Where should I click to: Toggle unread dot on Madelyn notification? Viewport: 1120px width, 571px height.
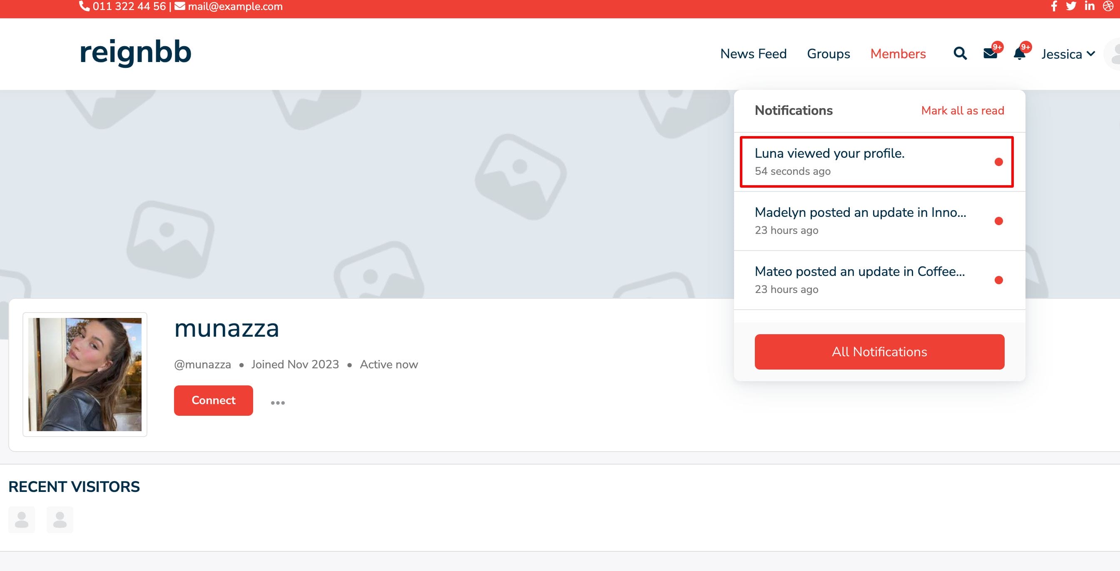tap(999, 221)
